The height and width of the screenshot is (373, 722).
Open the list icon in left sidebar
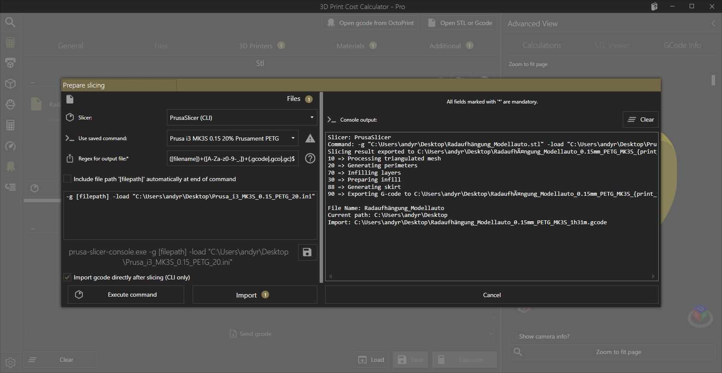10,187
